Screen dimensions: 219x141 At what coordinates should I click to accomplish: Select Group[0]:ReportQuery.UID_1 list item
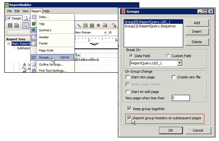pyautogui.click(x=153, y=22)
